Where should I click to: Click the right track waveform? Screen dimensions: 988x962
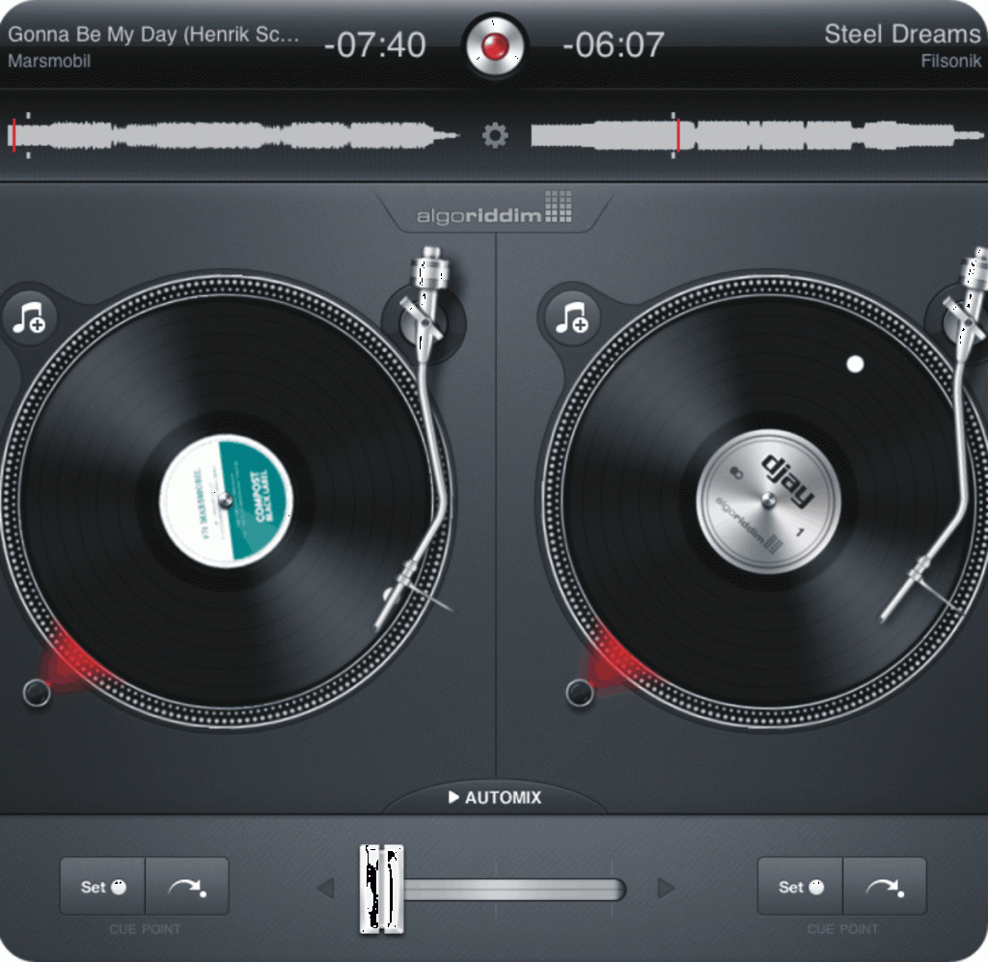pyautogui.click(x=753, y=135)
